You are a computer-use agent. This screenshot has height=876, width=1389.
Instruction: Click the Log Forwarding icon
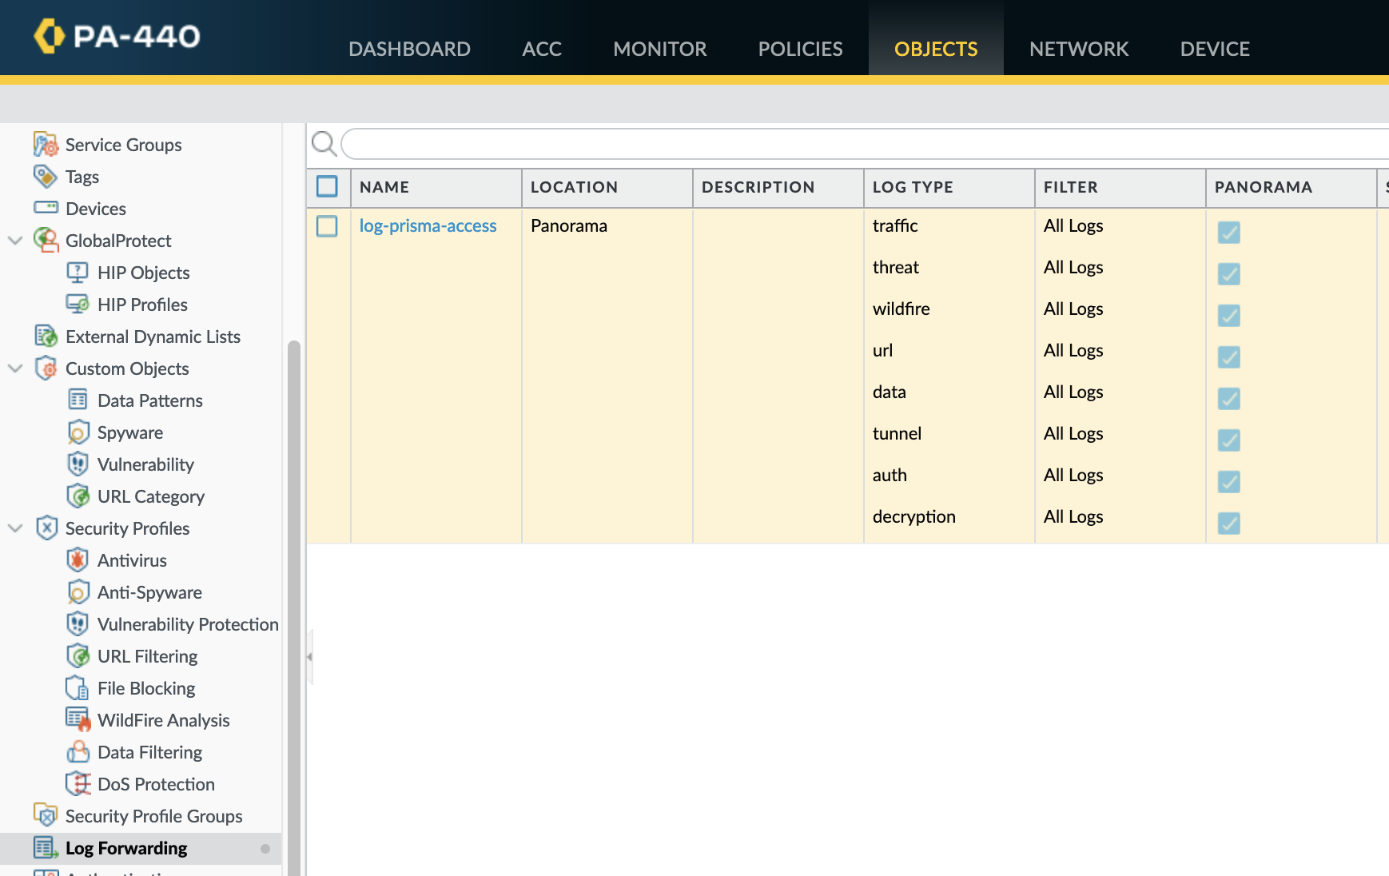click(46, 847)
